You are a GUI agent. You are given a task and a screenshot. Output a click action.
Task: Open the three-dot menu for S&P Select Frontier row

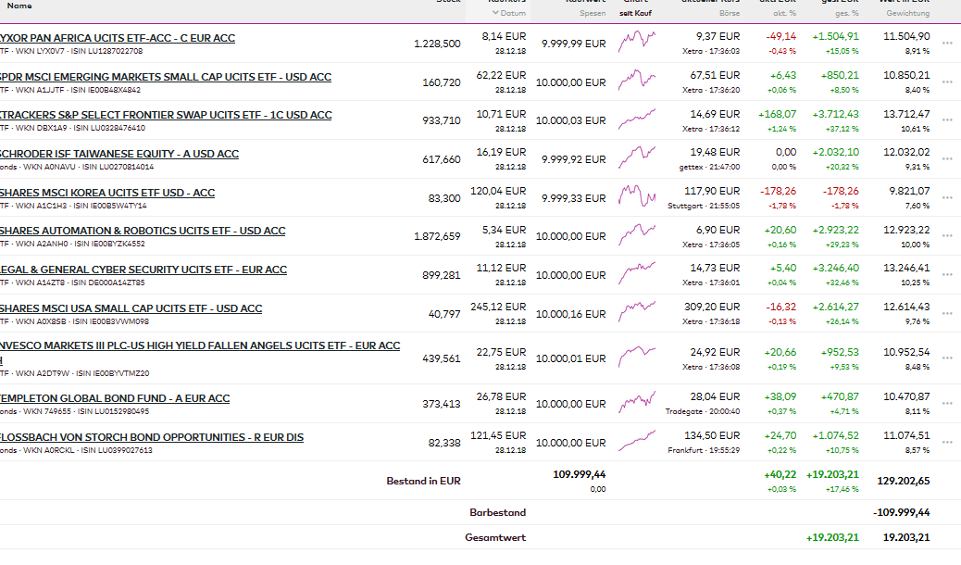coord(947,120)
